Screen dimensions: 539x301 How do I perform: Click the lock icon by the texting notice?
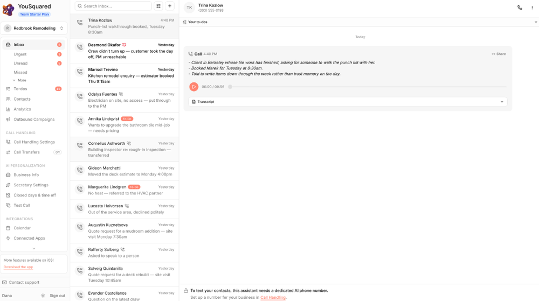point(186,291)
